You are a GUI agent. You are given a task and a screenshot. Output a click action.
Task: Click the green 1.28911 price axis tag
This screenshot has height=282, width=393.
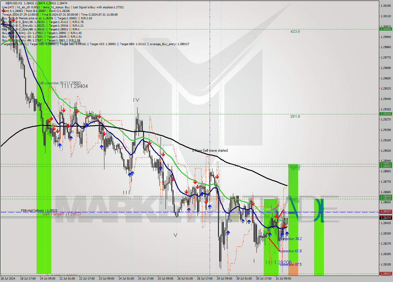(x=386, y=164)
